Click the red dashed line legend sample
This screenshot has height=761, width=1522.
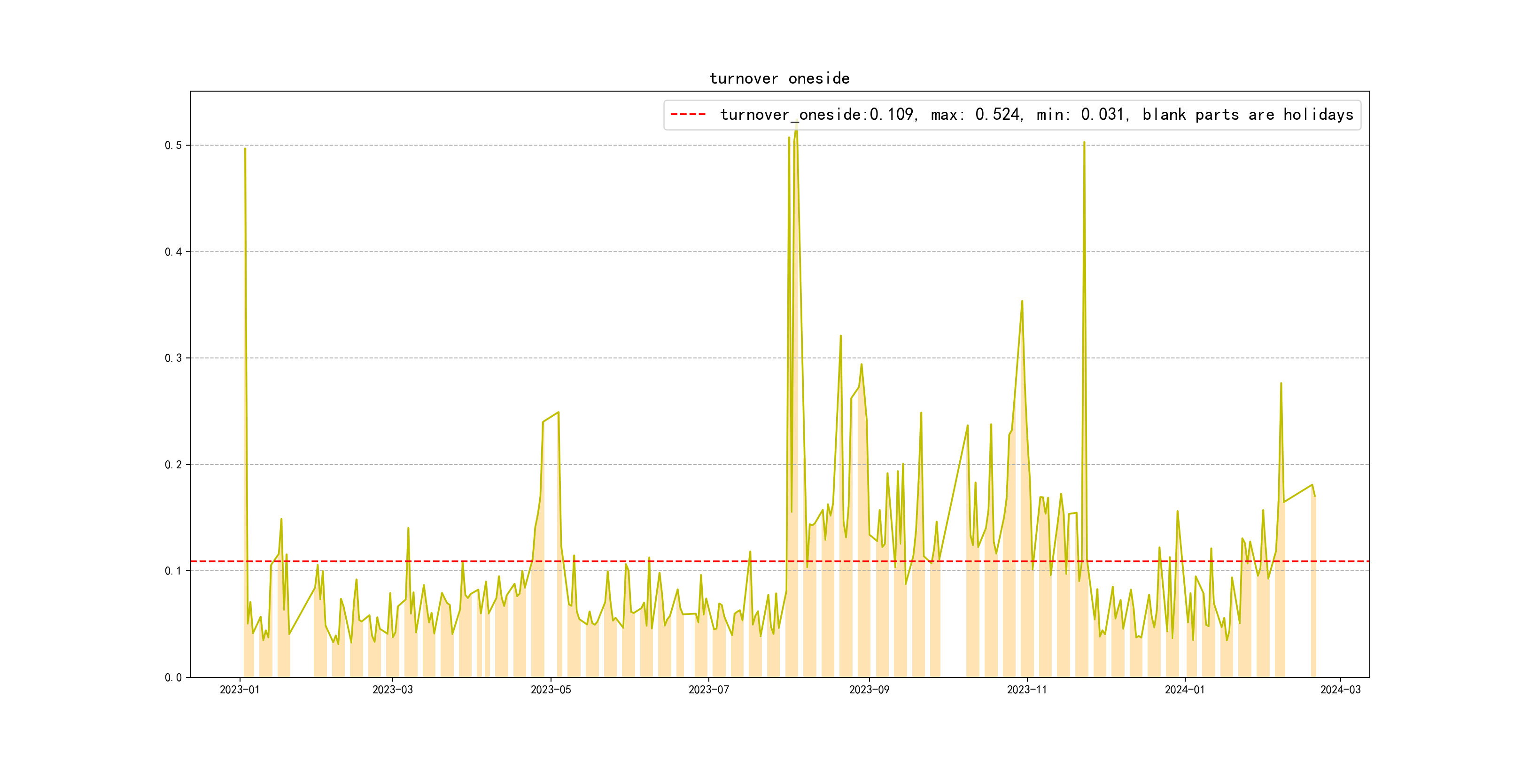click(x=688, y=115)
